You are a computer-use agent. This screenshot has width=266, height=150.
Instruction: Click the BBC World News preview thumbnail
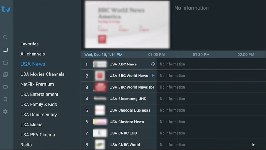127,25
